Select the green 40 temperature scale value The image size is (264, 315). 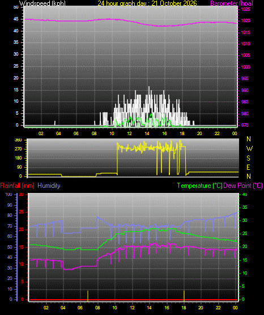coord(245,195)
